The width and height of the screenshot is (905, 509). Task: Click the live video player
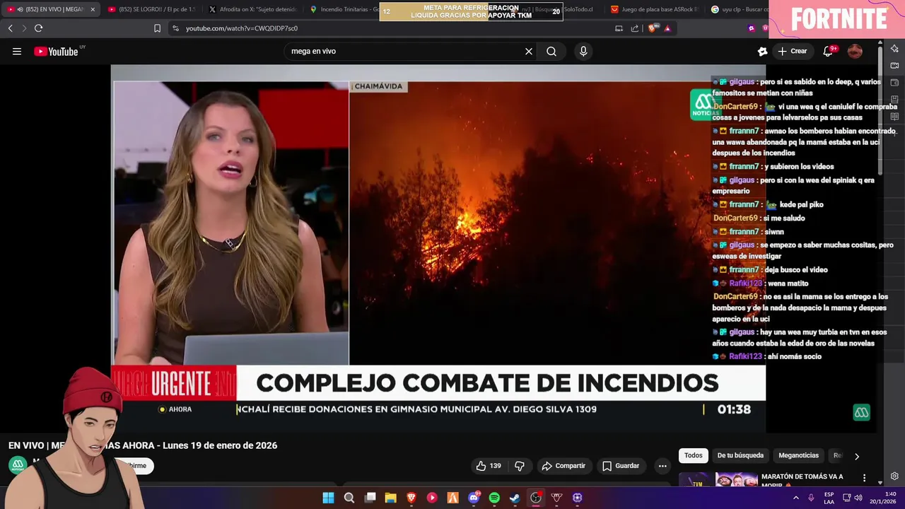click(438, 249)
